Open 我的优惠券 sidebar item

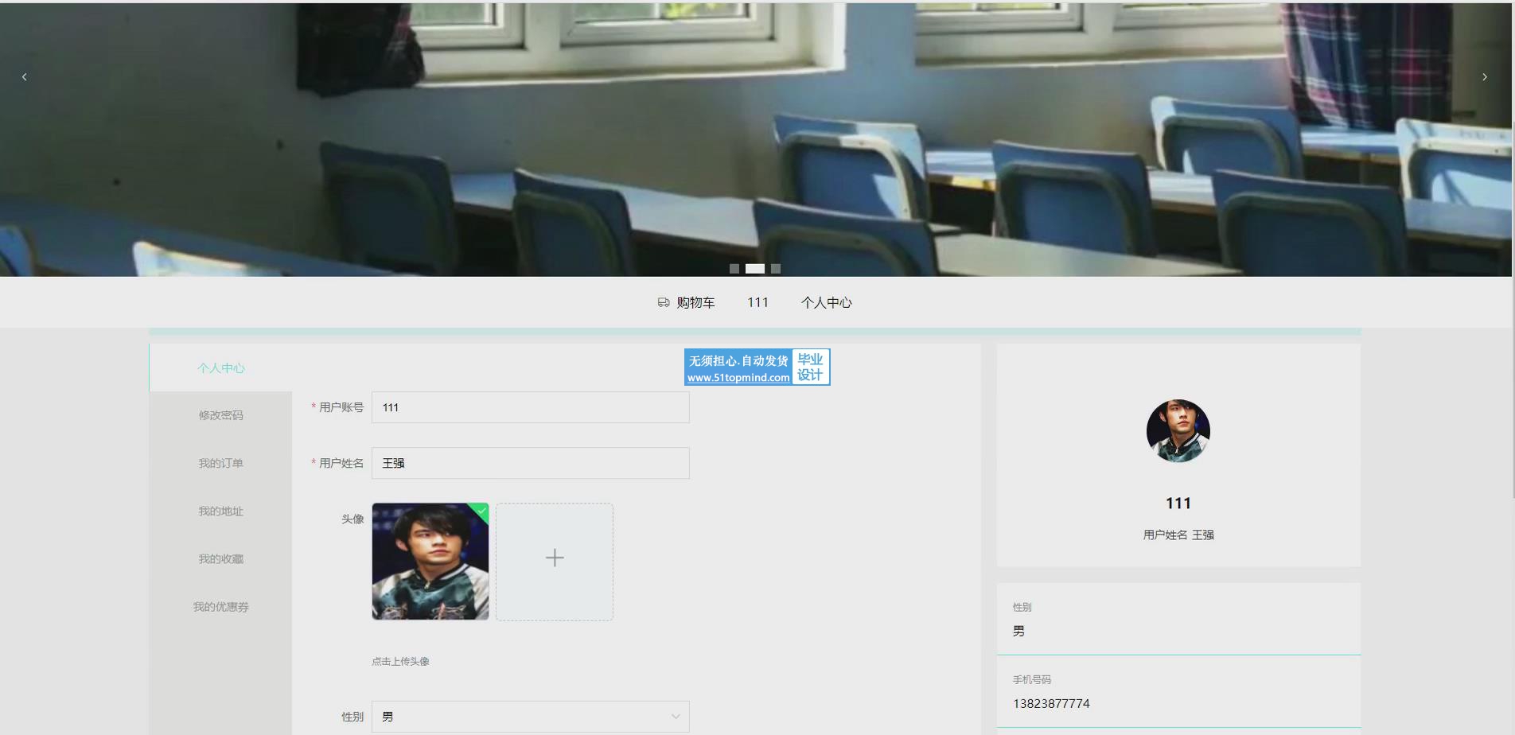point(220,606)
